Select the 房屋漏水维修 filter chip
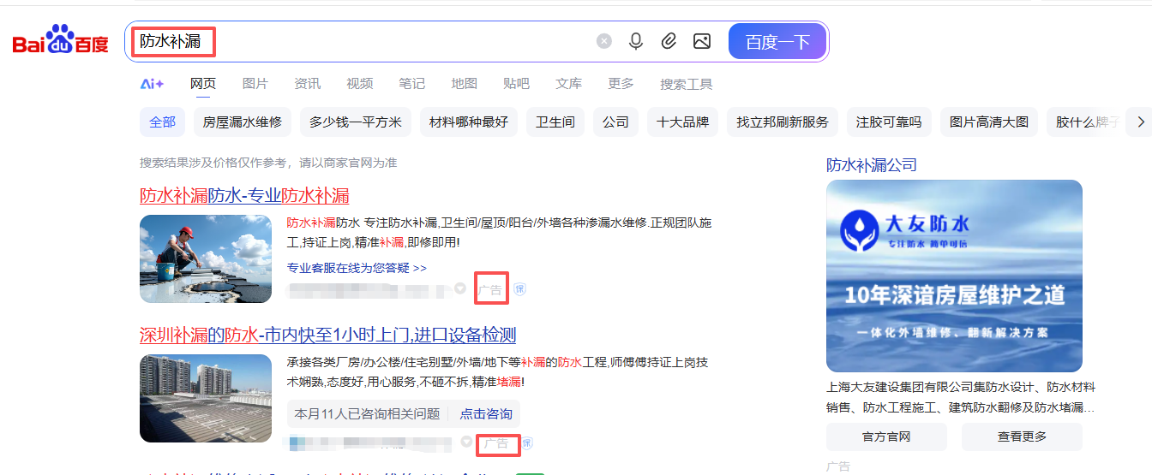Screen dimensions: 1152x475 243,122
